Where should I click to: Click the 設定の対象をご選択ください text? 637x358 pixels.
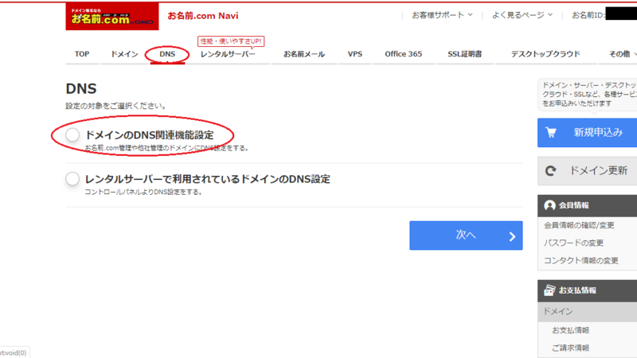tap(115, 106)
